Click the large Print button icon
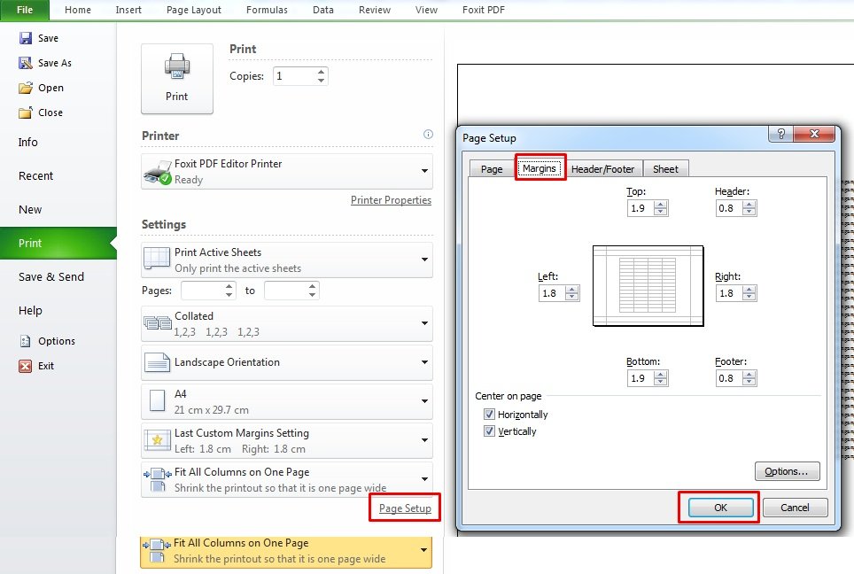This screenshot has width=854, height=574. click(x=176, y=68)
